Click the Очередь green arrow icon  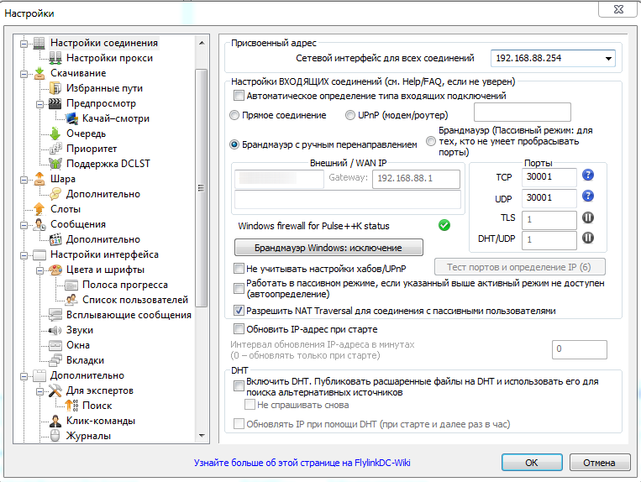(x=55, y=134)
